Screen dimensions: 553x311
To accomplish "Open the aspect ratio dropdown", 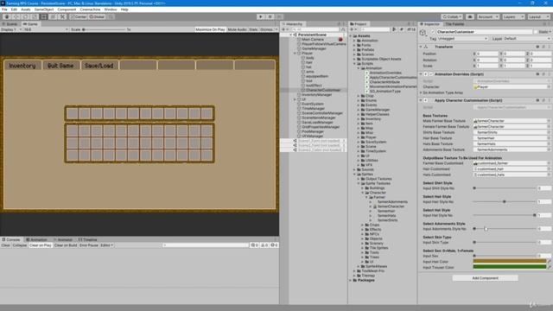I will tap(46, 29).
